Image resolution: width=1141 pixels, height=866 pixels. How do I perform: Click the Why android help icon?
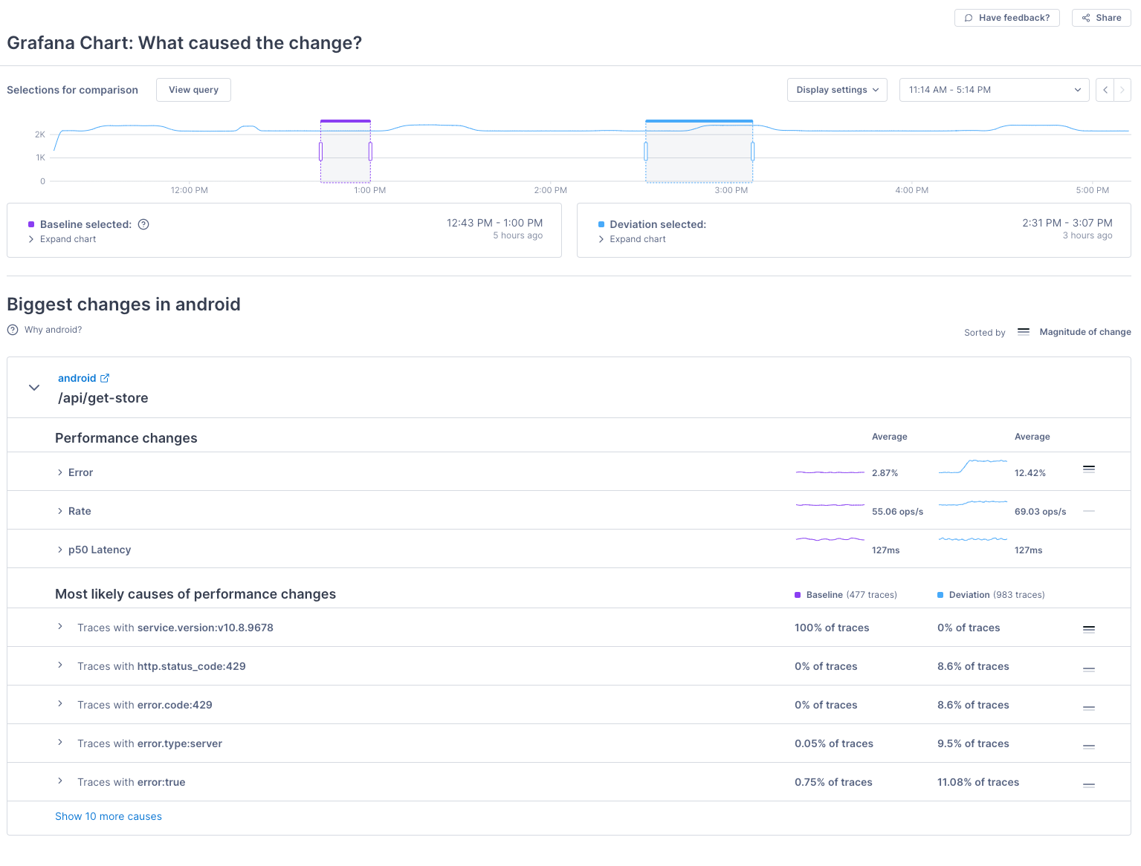coord(13,330)
